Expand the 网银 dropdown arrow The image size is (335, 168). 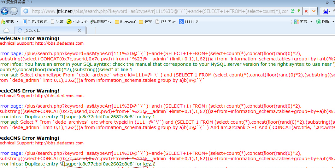(333, 21)
